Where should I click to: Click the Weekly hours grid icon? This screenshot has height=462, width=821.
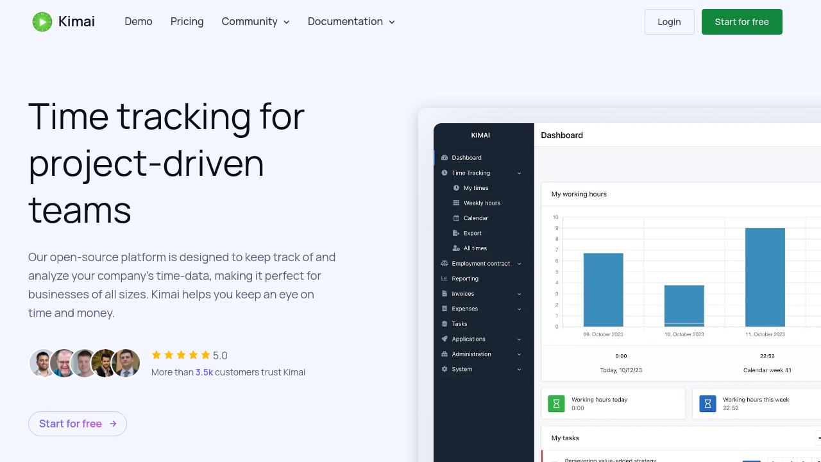tap(456, 203)
